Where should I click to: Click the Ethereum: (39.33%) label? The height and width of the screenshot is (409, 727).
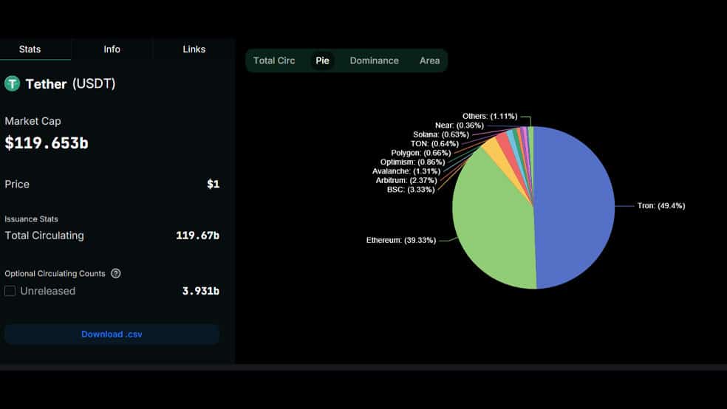coord(401,240)
